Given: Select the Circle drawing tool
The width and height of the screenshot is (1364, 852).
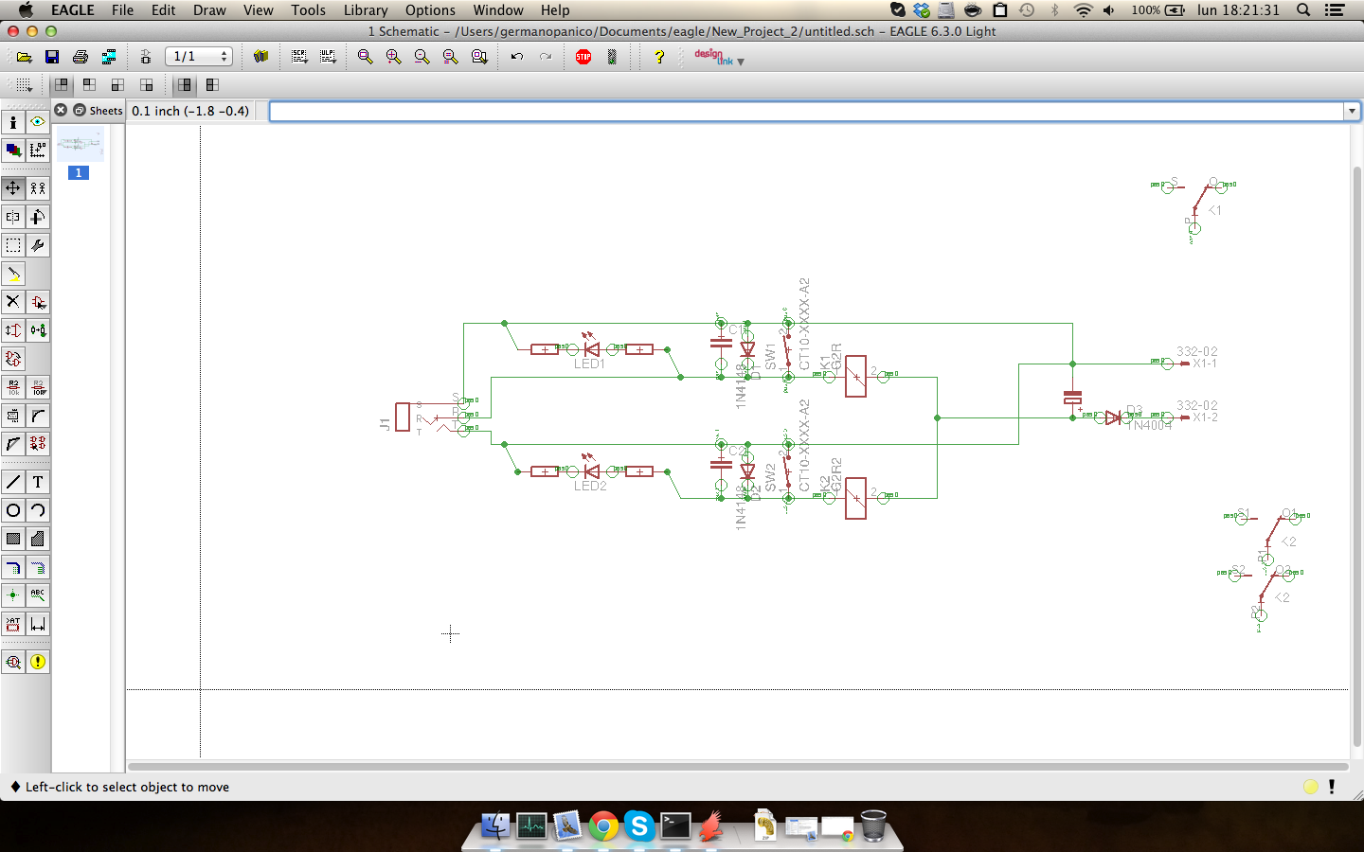Looking at the screenshot, I should pyautogui.click(x=13, y=510).
